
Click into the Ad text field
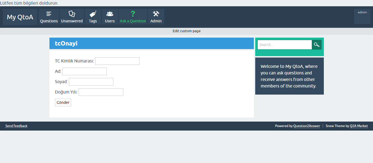[84, 71]
